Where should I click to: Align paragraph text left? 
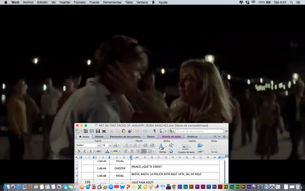(126, 151)
